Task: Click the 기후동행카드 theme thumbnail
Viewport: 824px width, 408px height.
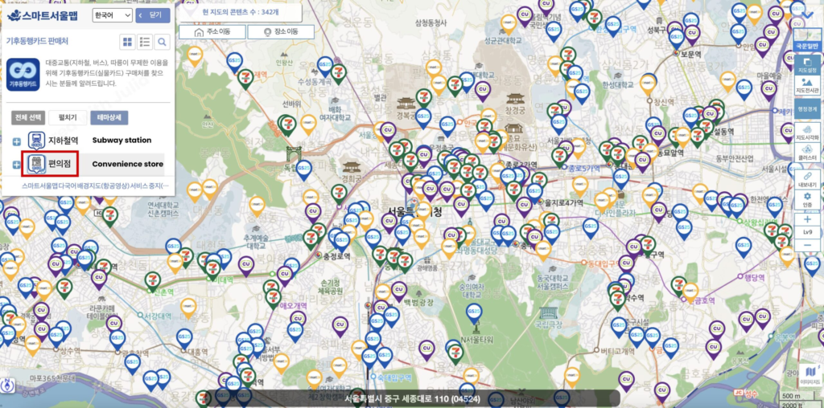Action: [23, 74]
